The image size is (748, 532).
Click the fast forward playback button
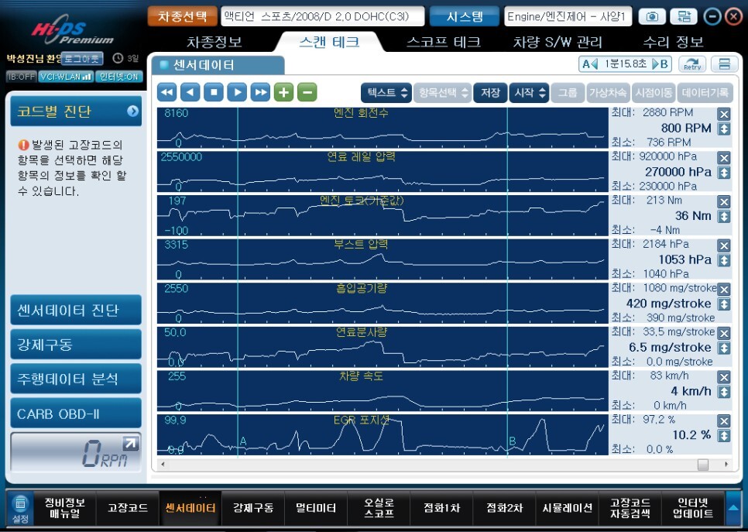click(260, 93)
